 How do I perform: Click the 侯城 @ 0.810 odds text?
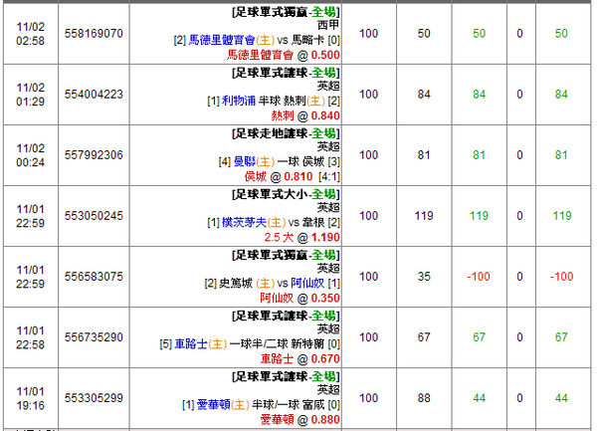tap(279, 176)
